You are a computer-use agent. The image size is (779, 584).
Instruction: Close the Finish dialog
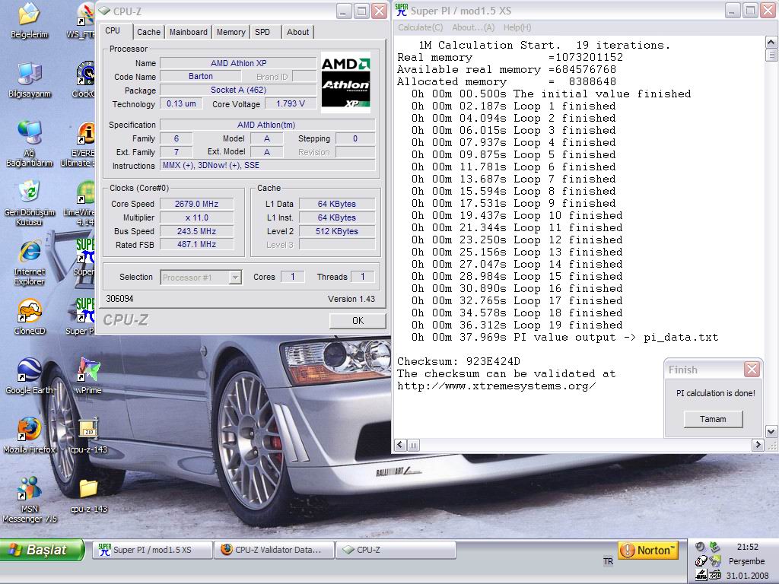tap(752, 369)
